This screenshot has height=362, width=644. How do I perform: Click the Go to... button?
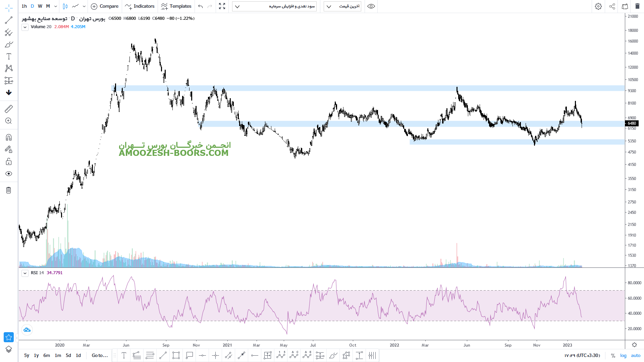tap(100, 355)
